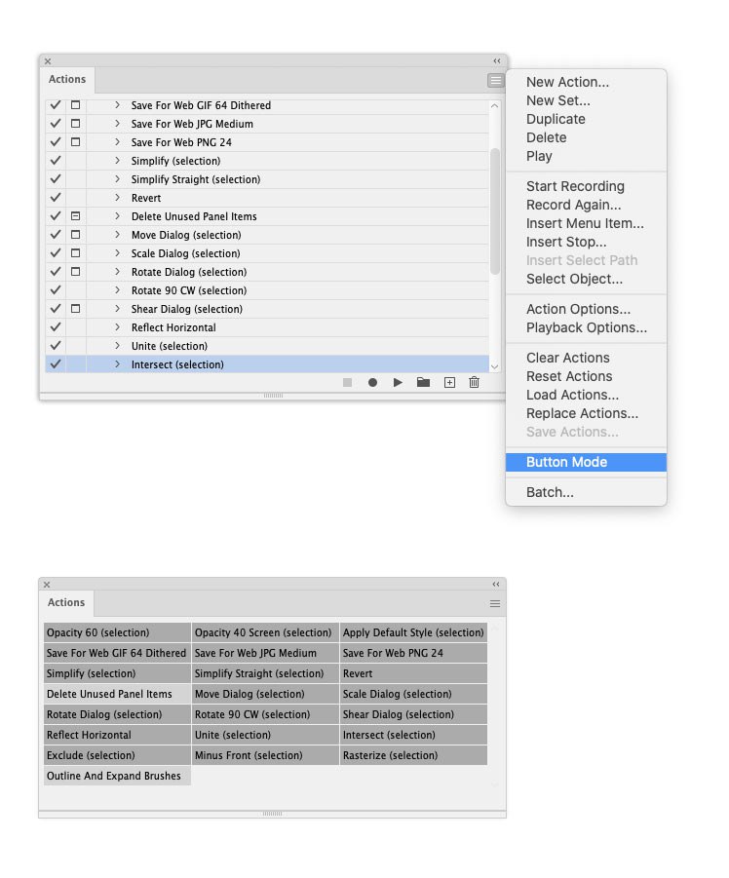Close the top Actions panel with X
Viewport: 729px width, 878px height.
tap(48, 61)
